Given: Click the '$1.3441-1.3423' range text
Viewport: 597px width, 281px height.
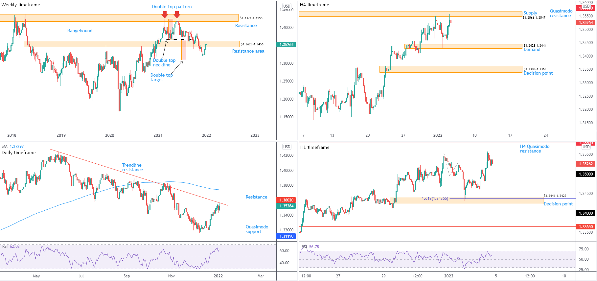Looking at the screenshot, I should (555, 196).
